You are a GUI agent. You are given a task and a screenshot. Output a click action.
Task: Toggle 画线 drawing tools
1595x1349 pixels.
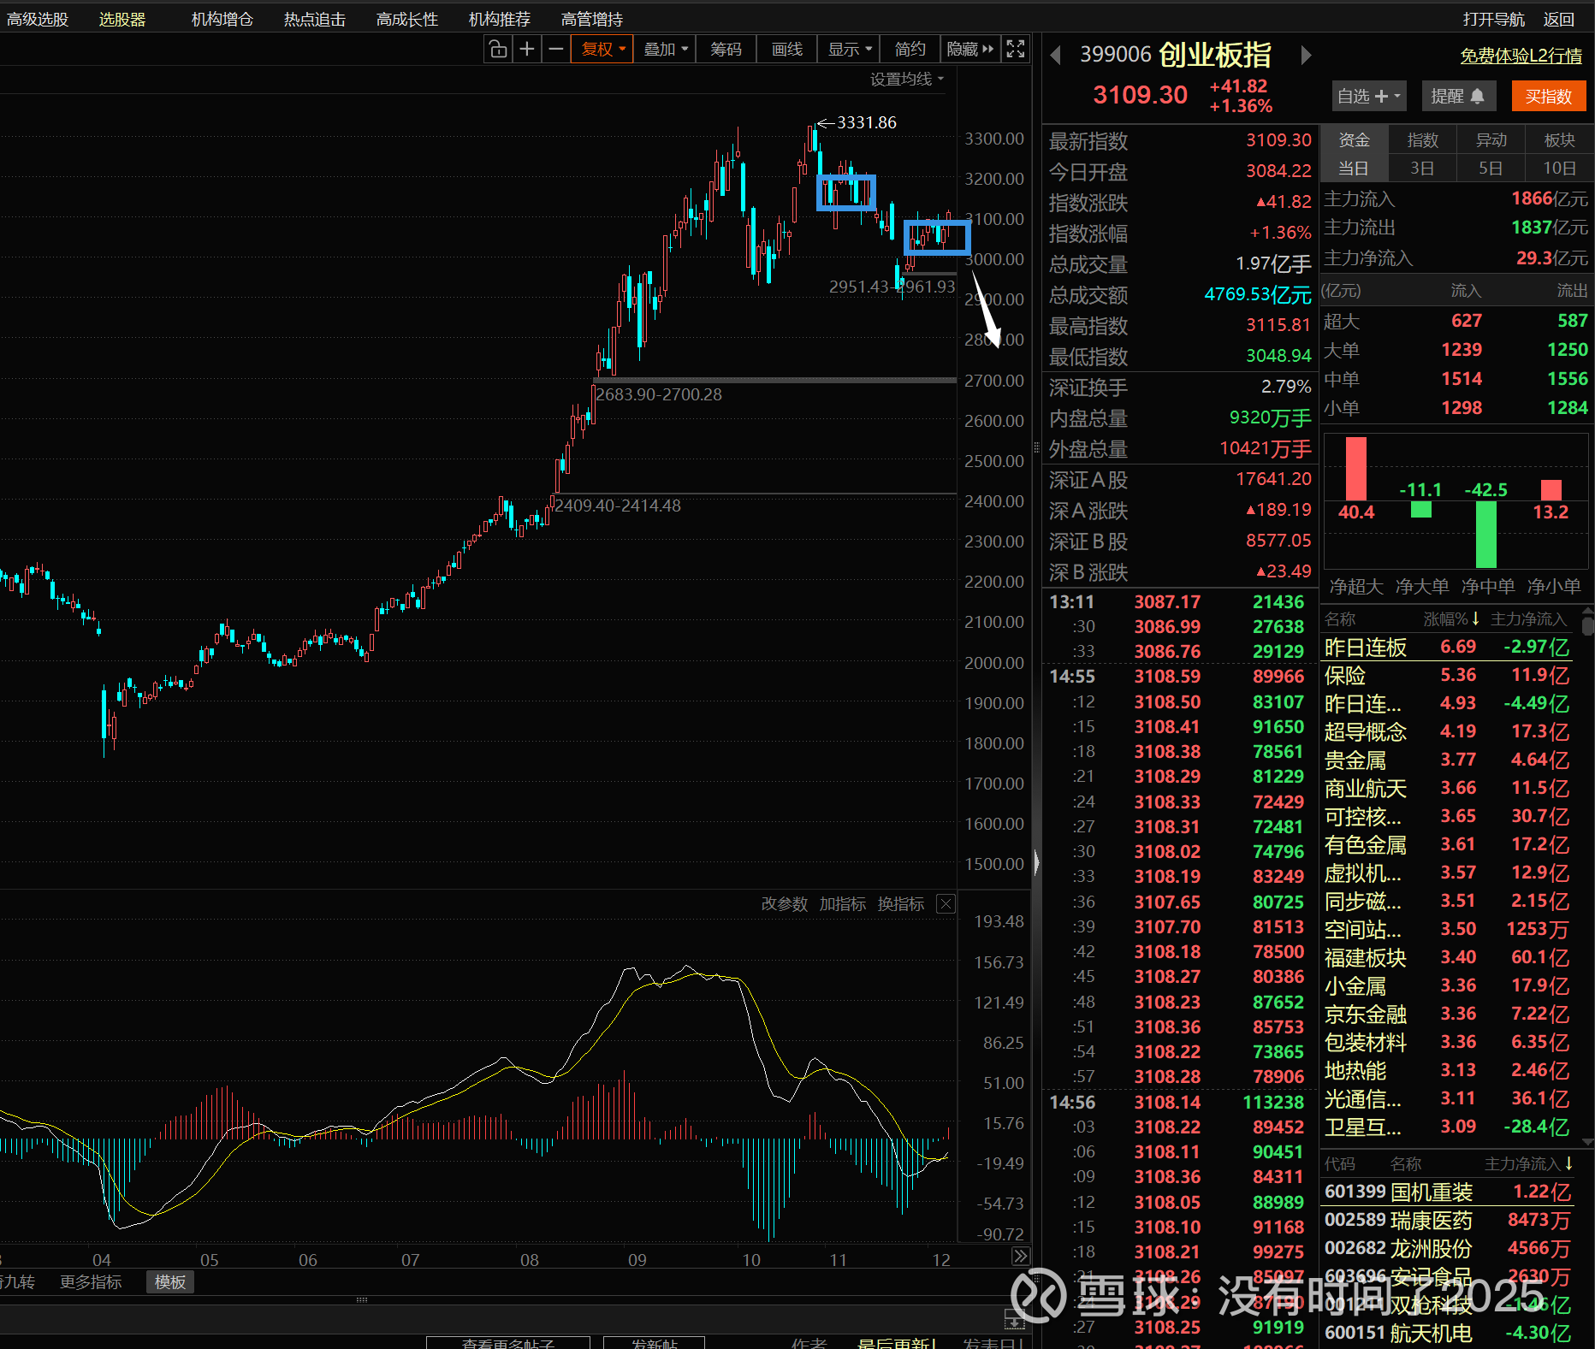787,50
